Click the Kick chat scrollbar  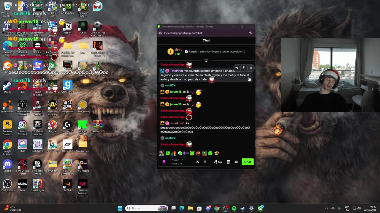click(x=254, y=144)
